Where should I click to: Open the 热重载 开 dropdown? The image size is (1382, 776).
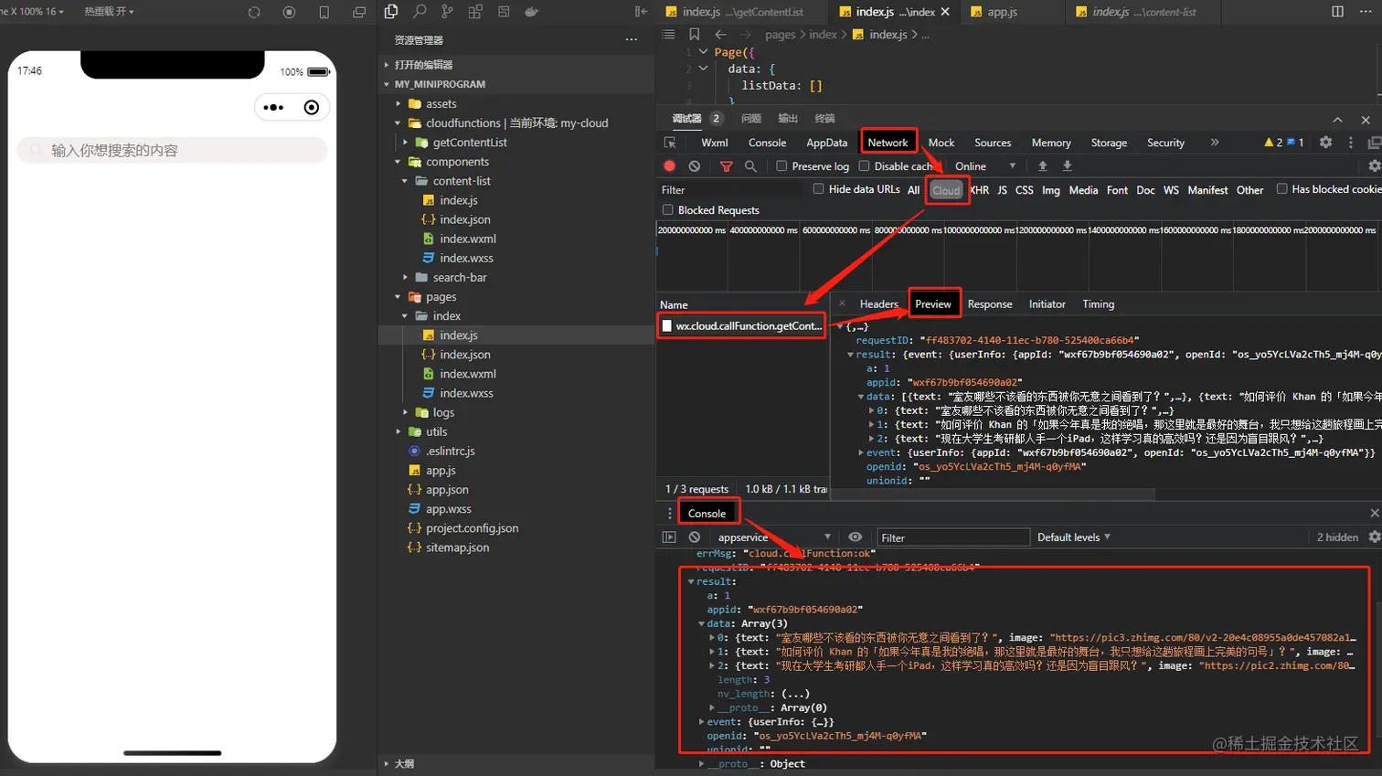tap(109, 12)
